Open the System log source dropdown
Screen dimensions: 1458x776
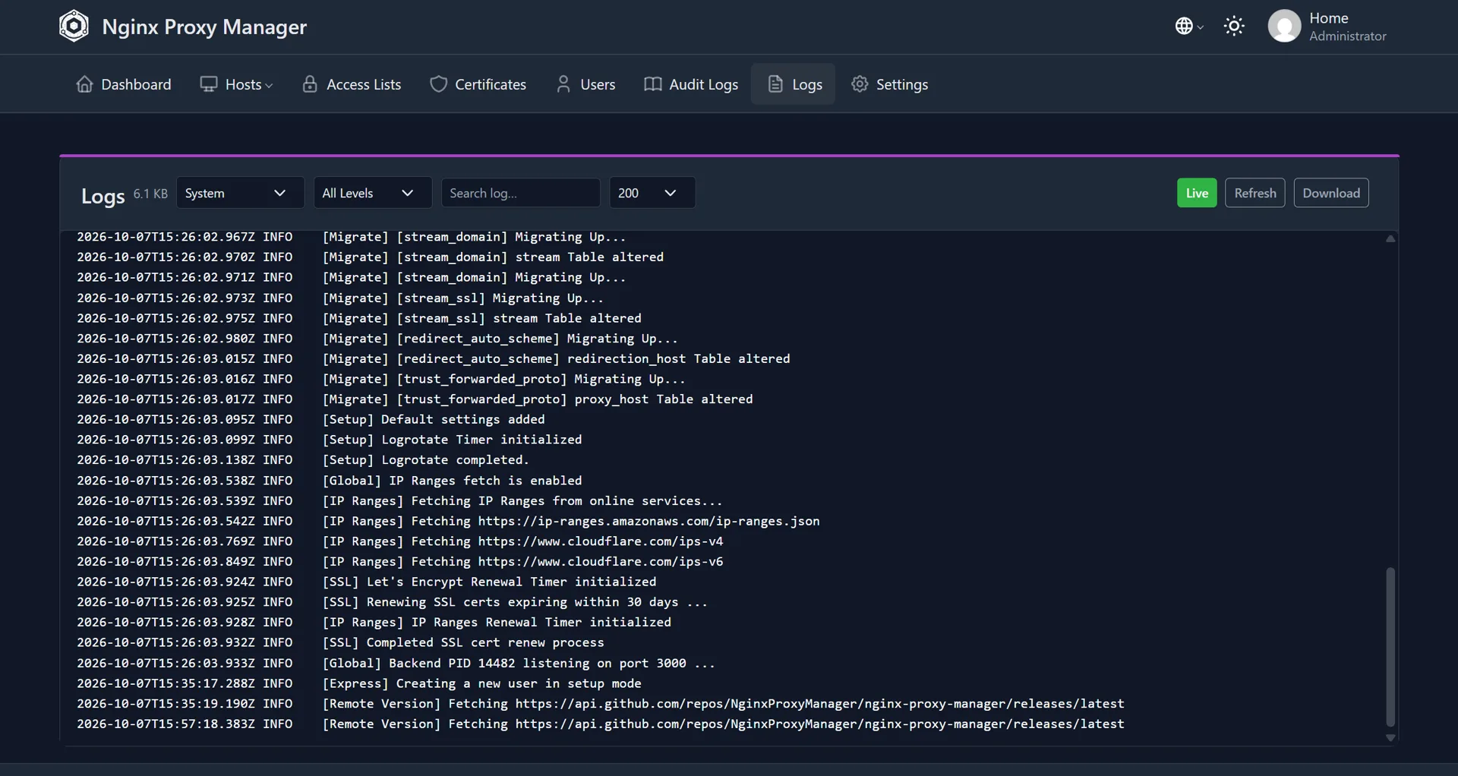pos(240,193)
